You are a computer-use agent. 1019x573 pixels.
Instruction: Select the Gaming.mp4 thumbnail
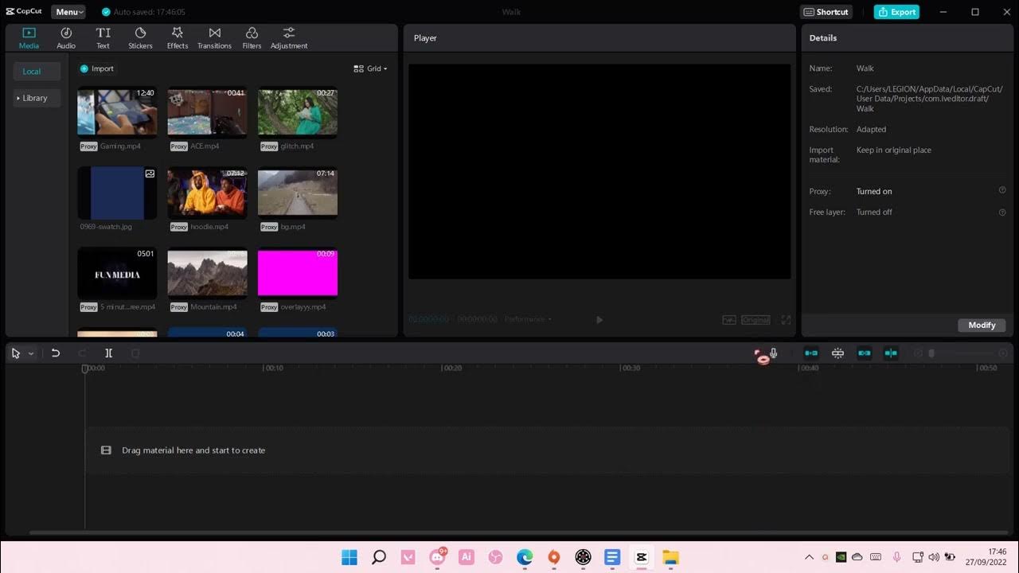pyautogui.click(x=117, y=112)
